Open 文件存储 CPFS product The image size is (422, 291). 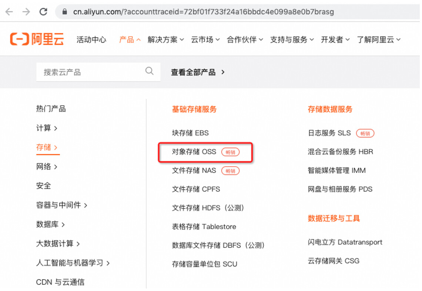[196, 189]
